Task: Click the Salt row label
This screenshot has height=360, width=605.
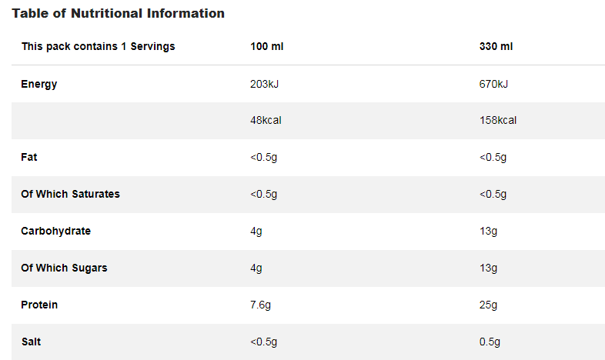Action: pyautogui.click(x=31, y=342)
